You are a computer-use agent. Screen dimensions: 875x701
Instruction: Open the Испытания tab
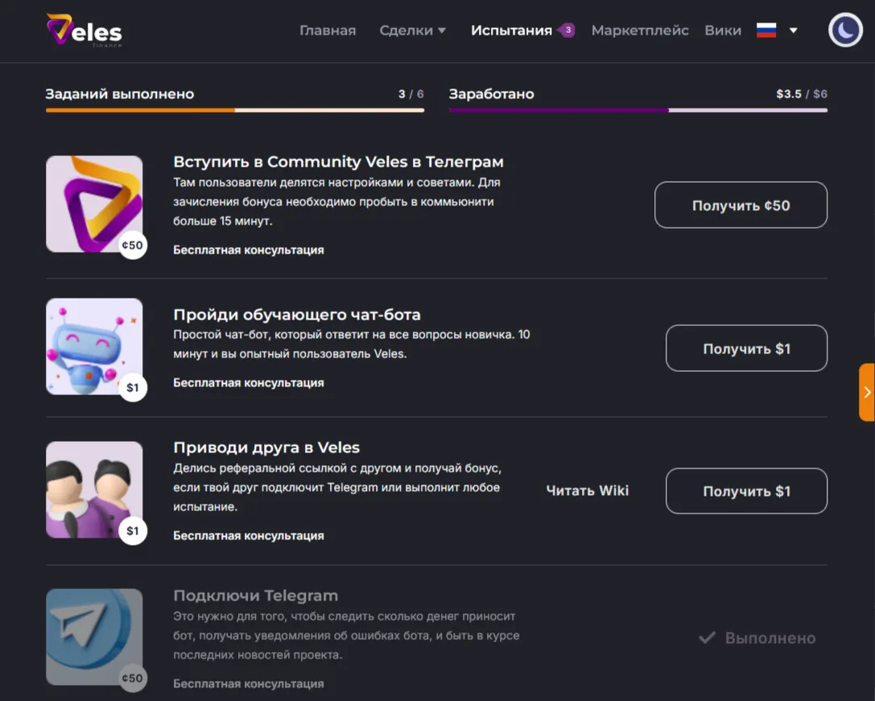511,31
